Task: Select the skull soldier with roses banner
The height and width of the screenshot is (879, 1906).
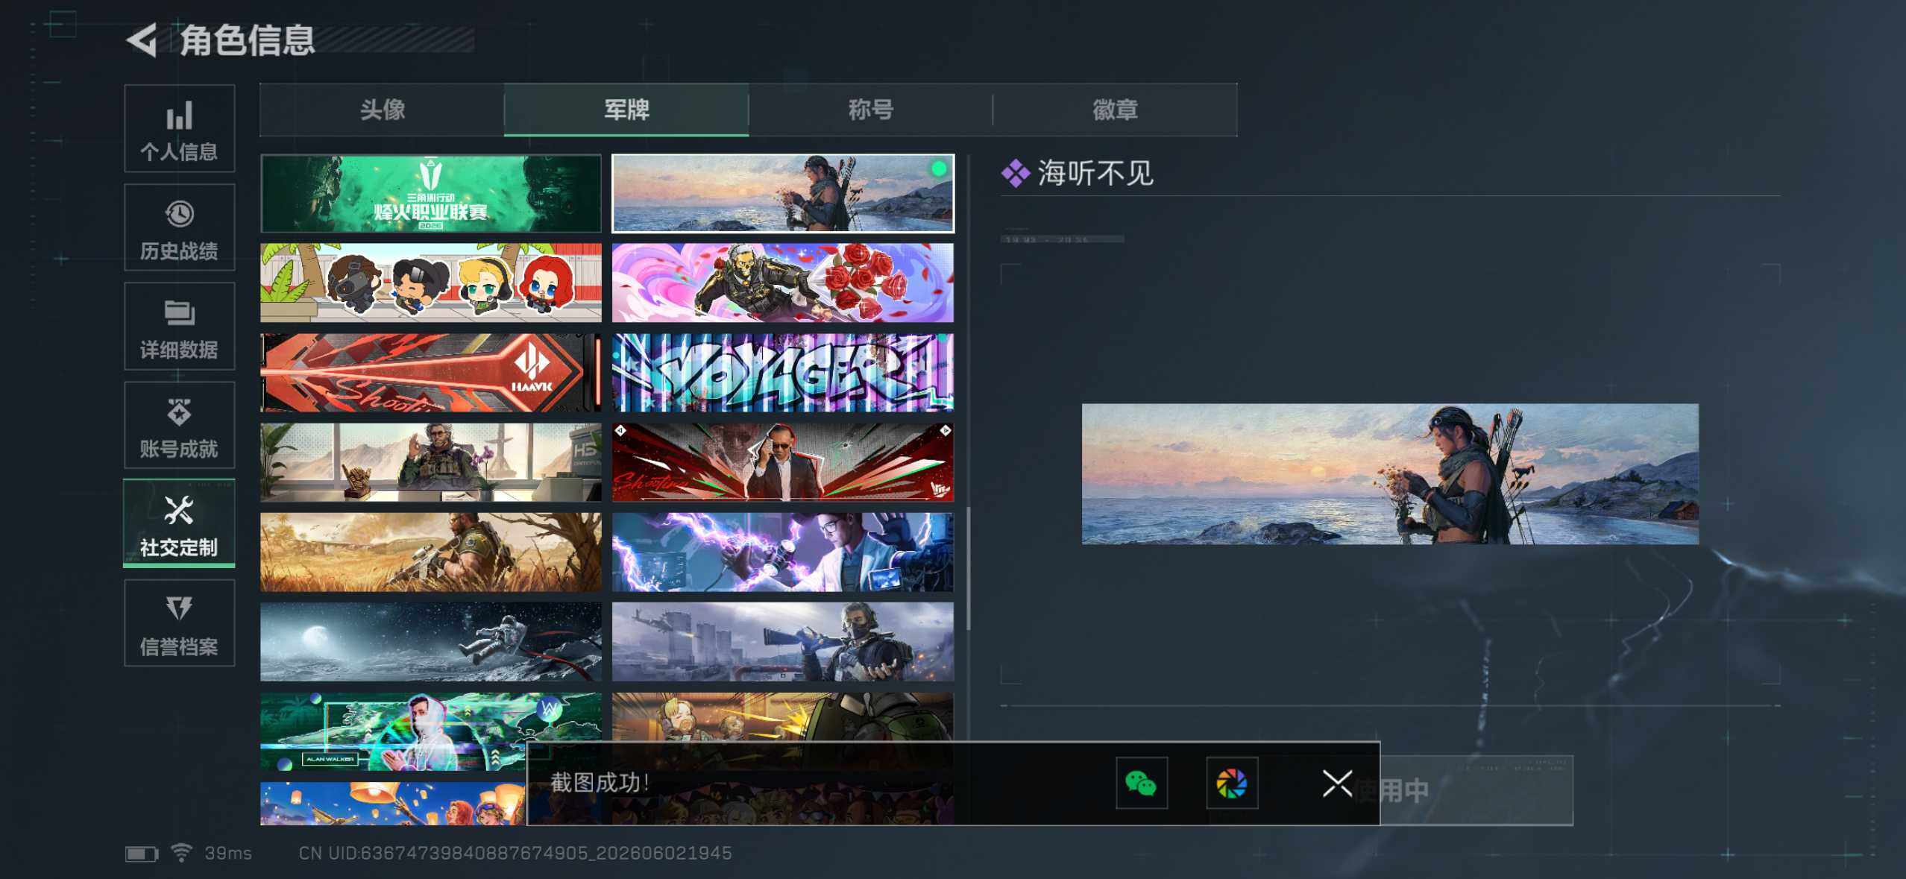Action: coord(783,283)
